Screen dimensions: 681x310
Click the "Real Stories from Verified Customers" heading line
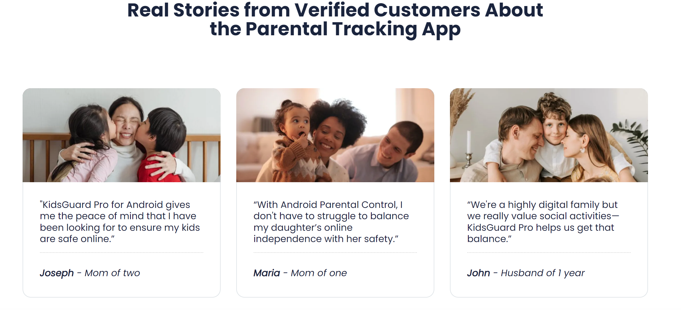(335, 10)
